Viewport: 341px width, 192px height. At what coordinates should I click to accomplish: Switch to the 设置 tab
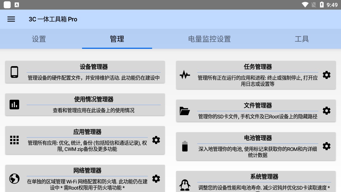click(x=39, y=39)
